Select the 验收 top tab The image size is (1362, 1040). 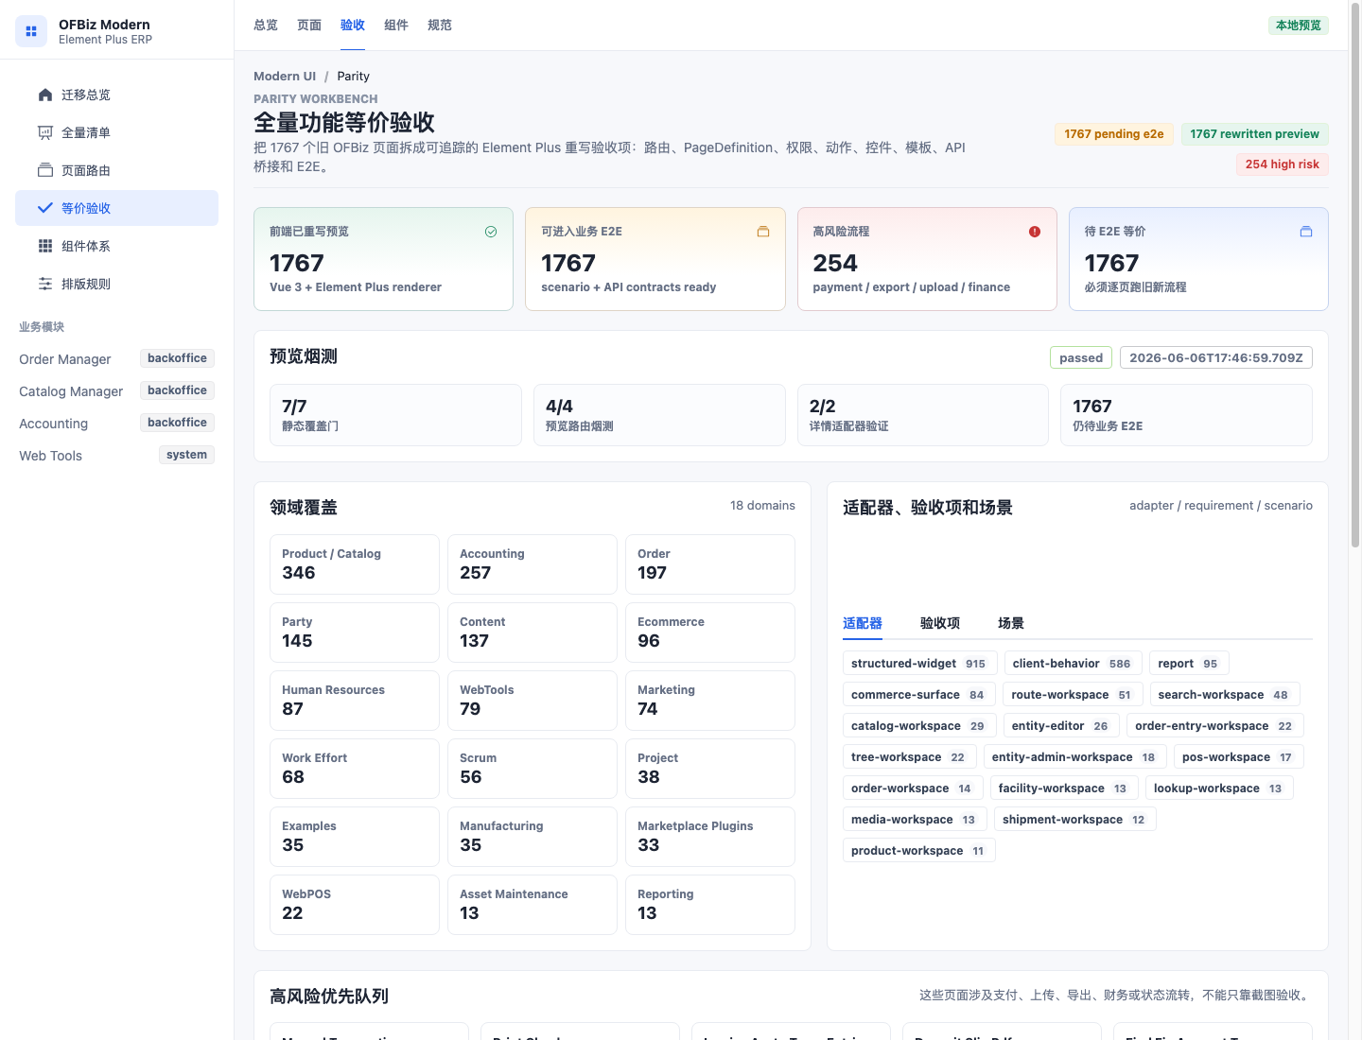pos(353,26)
